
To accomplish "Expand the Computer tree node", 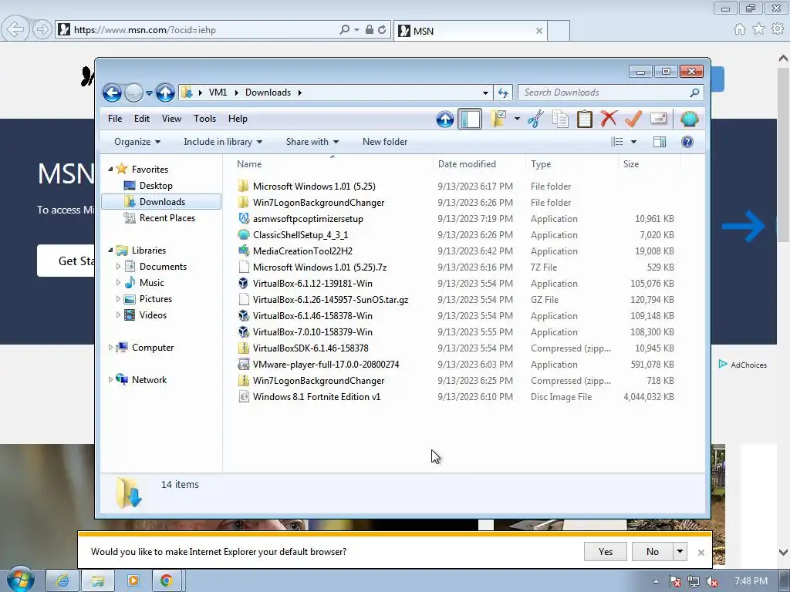I will pyautogui.click(x=110, y=348).
